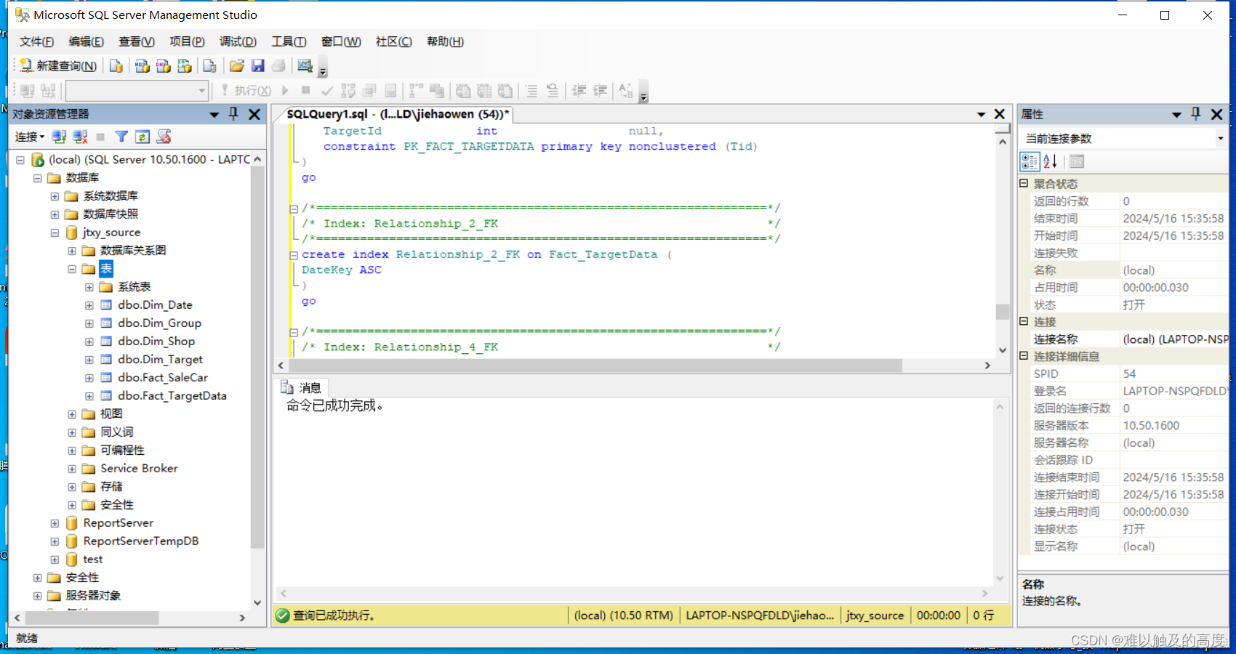Open 对象资源管理器 window position dropdown arrow
This screenshot has height=654, width=1236.
pos(214,115)
